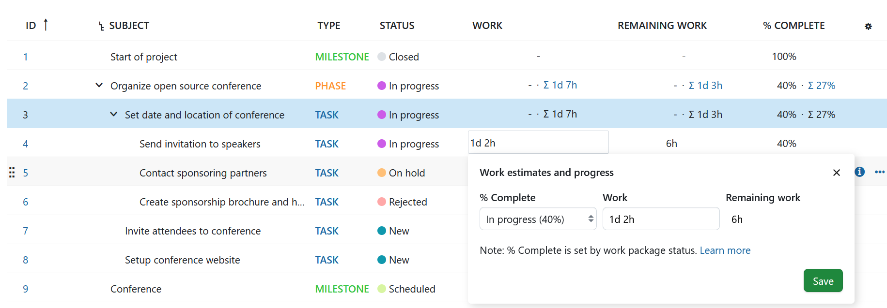Click the drag handle beside work package 5
Image resolution: width=887 pixels, height=308 pixels.
click(x=12, y=172)
